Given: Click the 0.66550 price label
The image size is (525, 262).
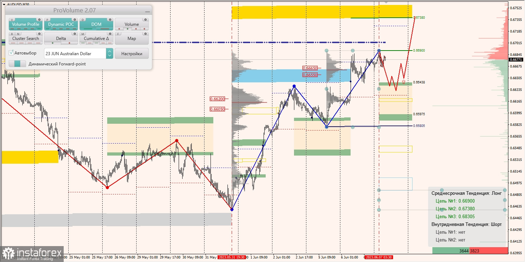Looking at the screenshot, I should point(310,75).
